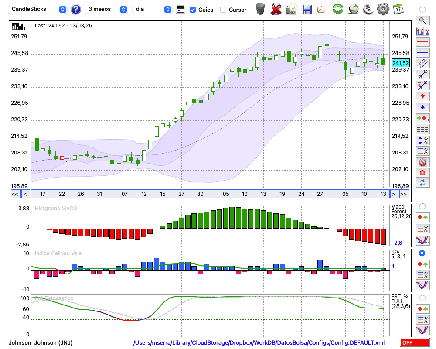This screenshot has height=349, width=436.
Task: Click the Config.DEFAULT.xml file path link
Action: [259, 343]
